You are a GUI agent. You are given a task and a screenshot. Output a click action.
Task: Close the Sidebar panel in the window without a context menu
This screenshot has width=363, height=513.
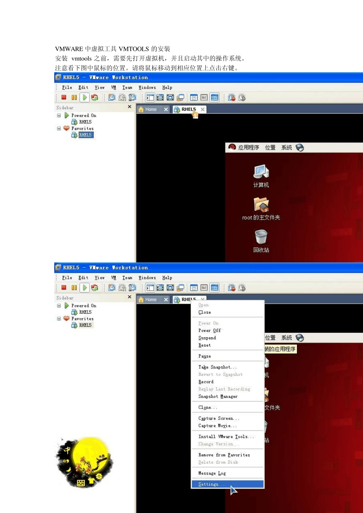click(130, 107)
